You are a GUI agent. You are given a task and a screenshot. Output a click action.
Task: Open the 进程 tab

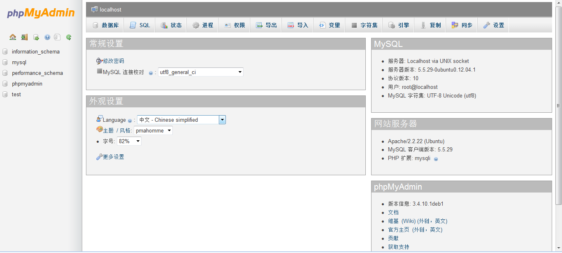pyautogui.click(x=203, y=25)
